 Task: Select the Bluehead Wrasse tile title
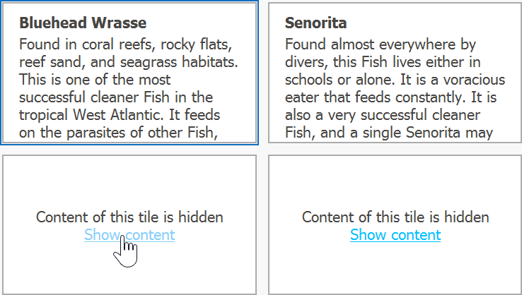(x=83, y=23)
